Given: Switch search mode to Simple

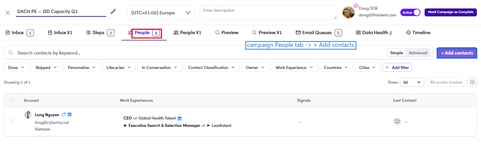Looking at the screenshot, I should pos(397,53).
